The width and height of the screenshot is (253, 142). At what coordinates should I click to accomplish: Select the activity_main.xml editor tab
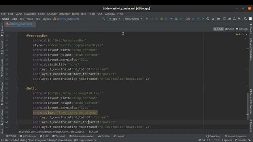coord(20,24)
